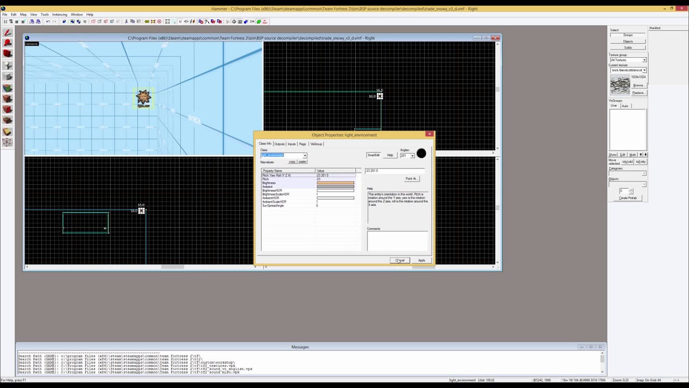Click the keyvalues paste button
Image resolution: width=689 pixels, height=388 pixels.
[303, 162]
